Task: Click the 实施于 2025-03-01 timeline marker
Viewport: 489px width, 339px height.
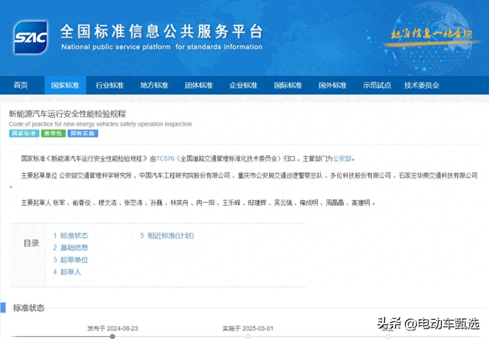Action: pyautogui.click(x=248, y=336)
